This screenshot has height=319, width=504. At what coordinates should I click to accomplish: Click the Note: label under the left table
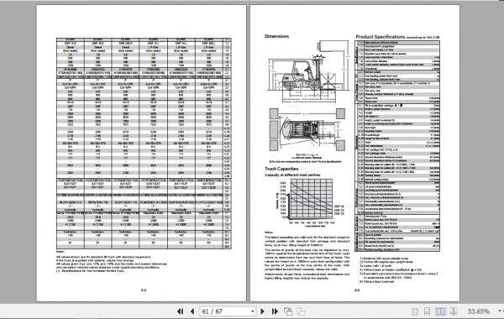pyautogui.click(x=60, y=252)
